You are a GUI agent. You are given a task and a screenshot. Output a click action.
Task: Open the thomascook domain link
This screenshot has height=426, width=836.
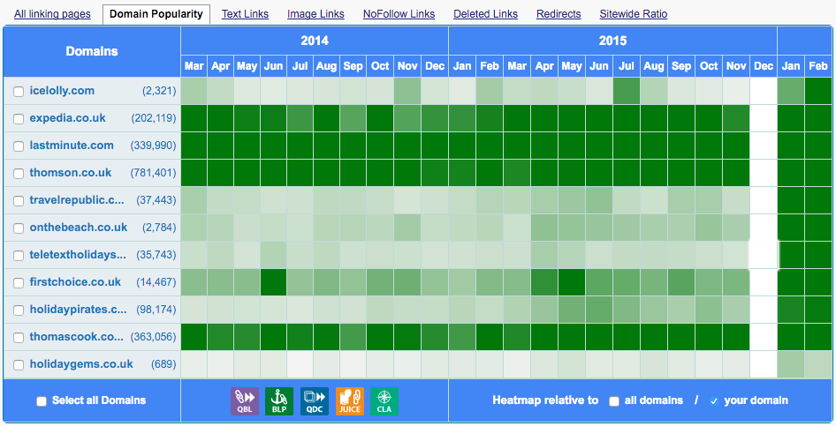coord(76,337)
